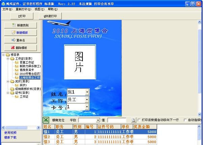Click the 删除模板 button
Screen dimensions: 203x145
pyautogui.click(x=21, y=48)
